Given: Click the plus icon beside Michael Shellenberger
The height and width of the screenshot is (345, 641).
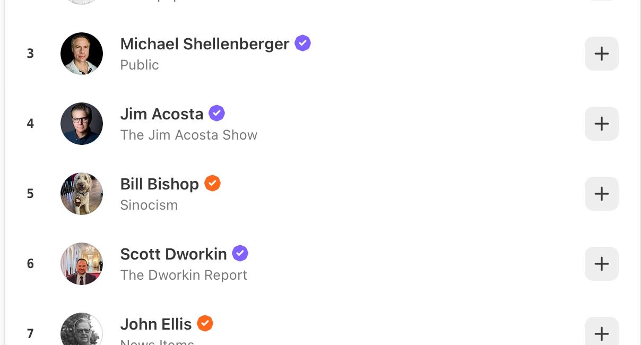Looking at the screenshot, I should click(601, 54).
